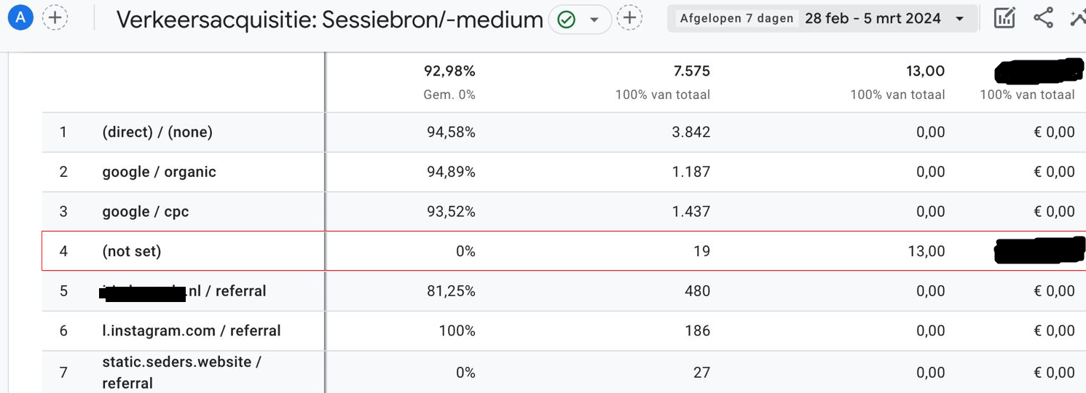The width and height of the screenshot is (1086, 393).
Task: Click the "l.instagram.com / referral" row
Action: pos(191,330)
